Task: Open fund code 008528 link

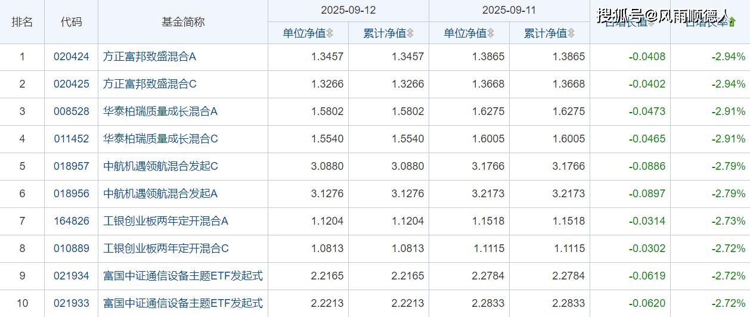Action: click(72, 112)
